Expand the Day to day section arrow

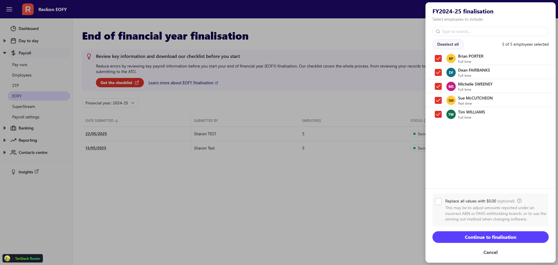[4, 41]
